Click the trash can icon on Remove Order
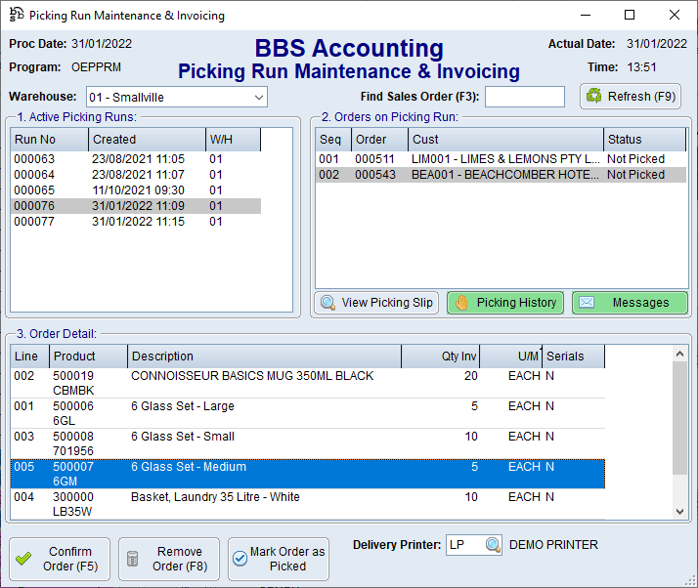This screenshot has height=588, width=698. point(132,559)
